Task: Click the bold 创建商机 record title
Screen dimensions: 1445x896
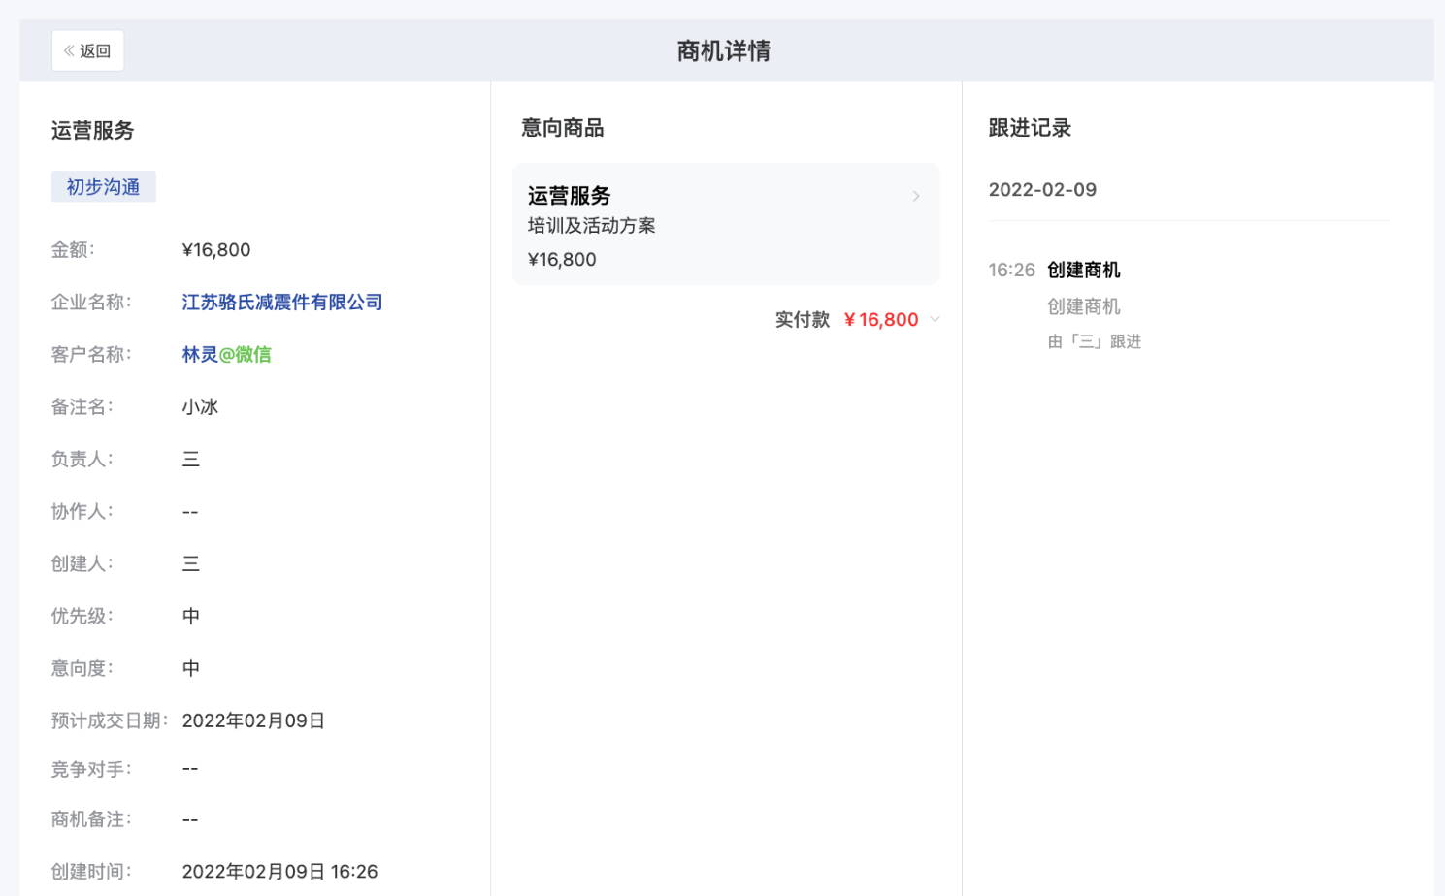Action: tap(1084, 271)
